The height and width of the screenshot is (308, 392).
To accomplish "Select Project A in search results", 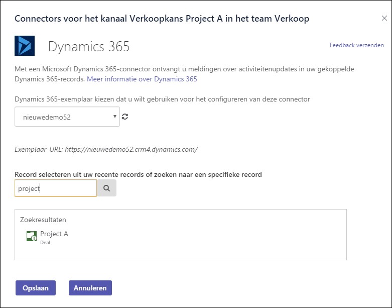I will click(x=54, y=234).
